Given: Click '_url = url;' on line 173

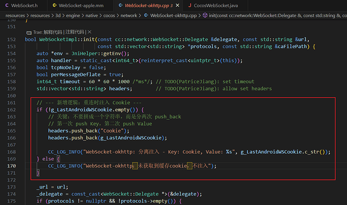Looking at the screenshot, I should pos(52,187).
